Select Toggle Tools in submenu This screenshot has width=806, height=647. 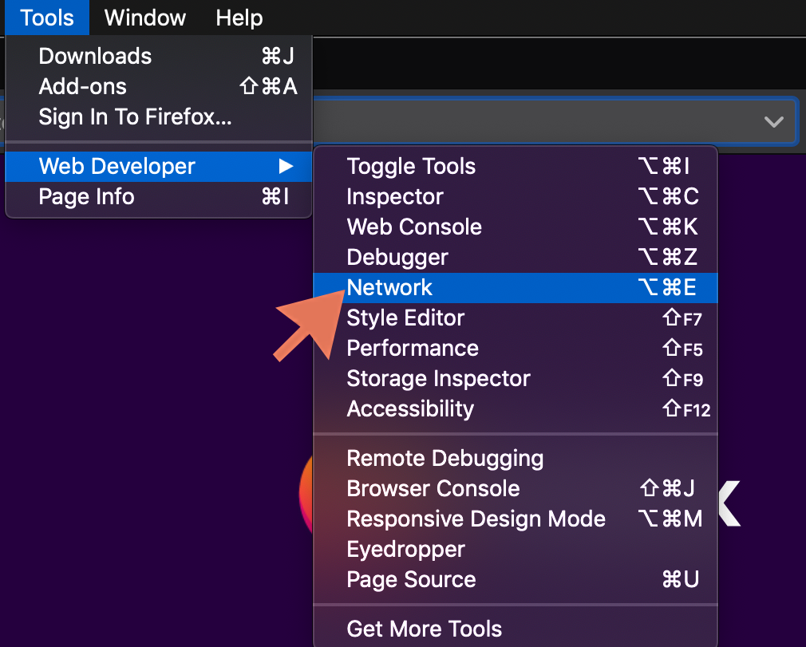[411, 167]
